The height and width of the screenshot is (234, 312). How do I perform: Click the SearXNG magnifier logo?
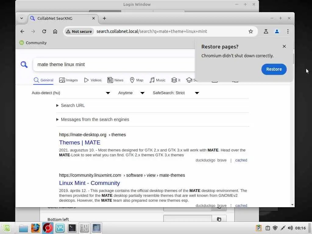pos(24,65)
